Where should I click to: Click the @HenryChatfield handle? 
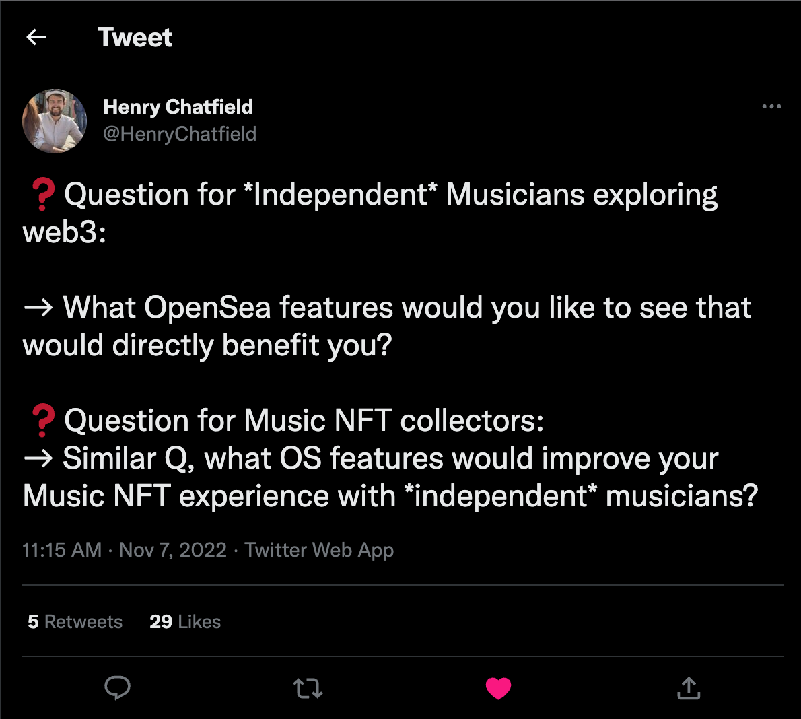[180, 134]
